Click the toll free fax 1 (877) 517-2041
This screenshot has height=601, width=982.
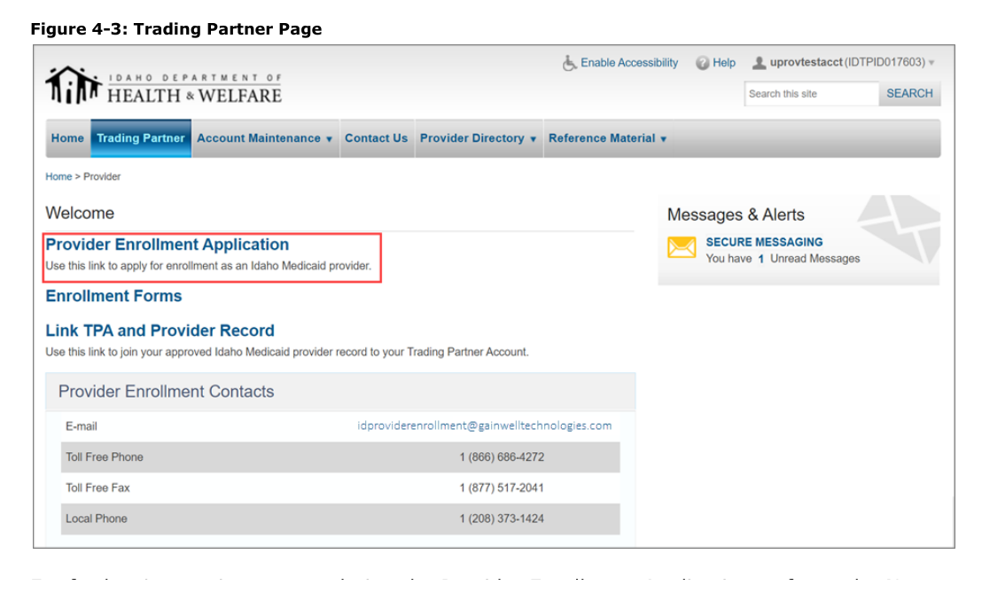click(502, 488)
